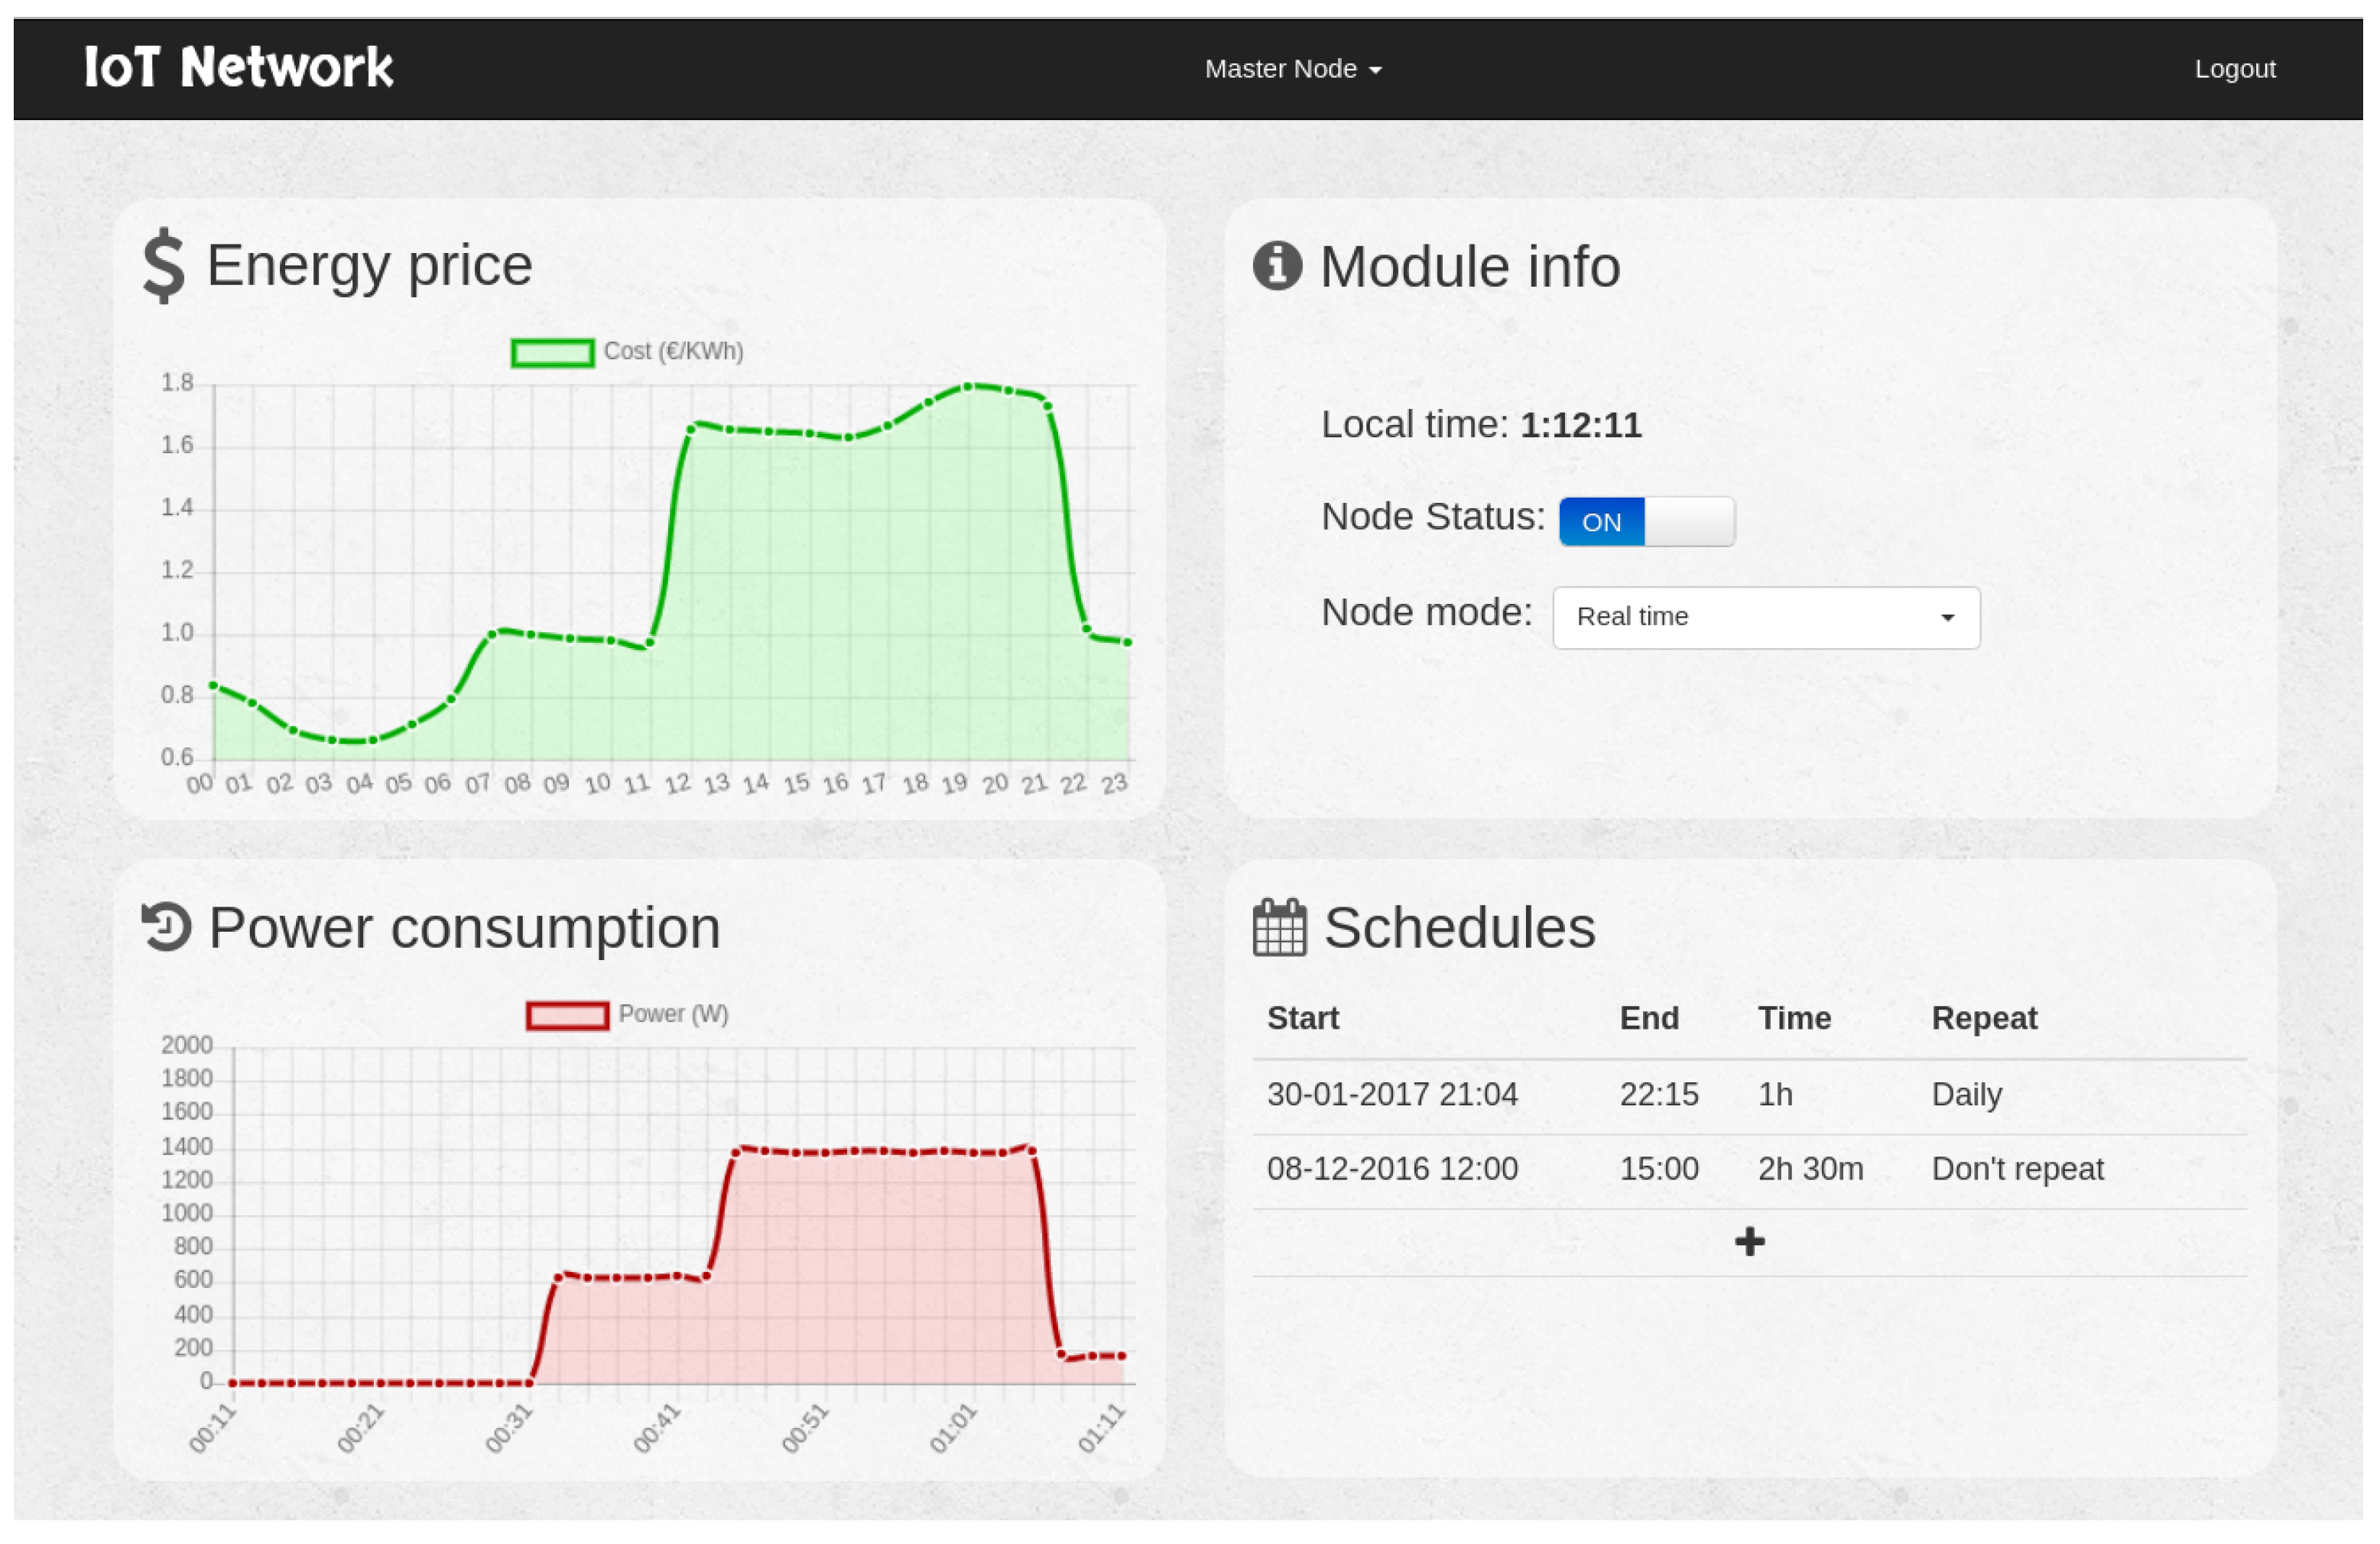Toggle the Cost (€/KWh) legend swatch

pos(552,353)
